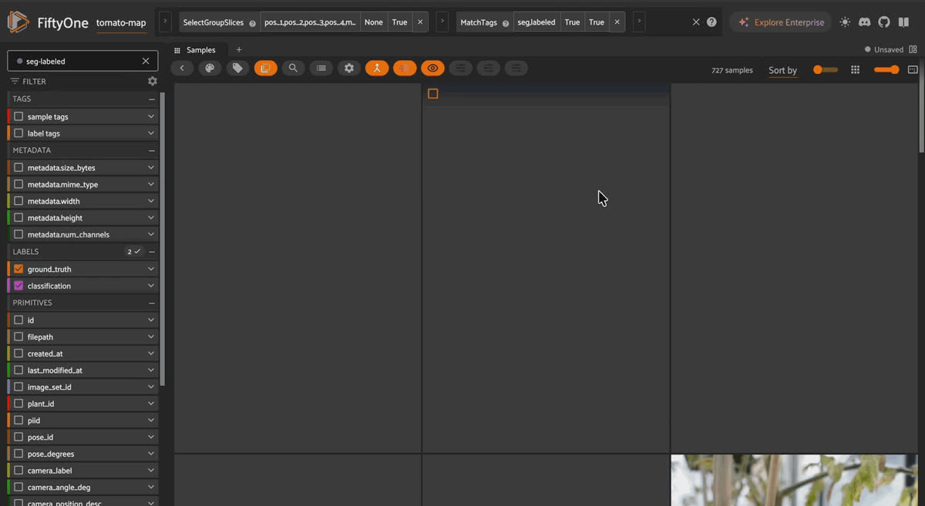The height and width of the screenshot is (506, 925).
Task: Click the grid dots icon near Sort by
Action: [x=855, y=70]
